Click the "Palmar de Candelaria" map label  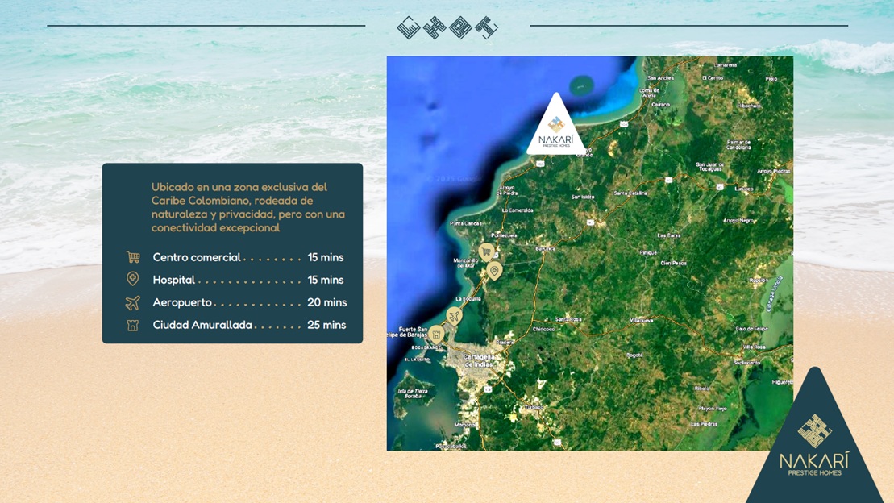point(739,144)
